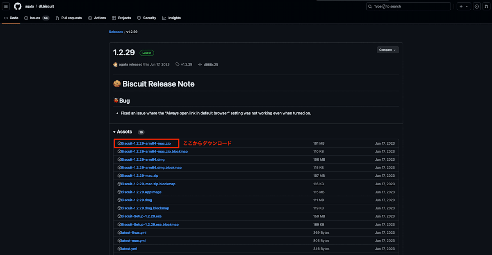The height and width of the screenshot is (255, 492).
Task: Click the Bug heading
Action: [121, 101]
